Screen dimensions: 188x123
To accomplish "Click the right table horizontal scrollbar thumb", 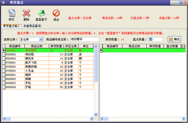I will coord(106,119).
